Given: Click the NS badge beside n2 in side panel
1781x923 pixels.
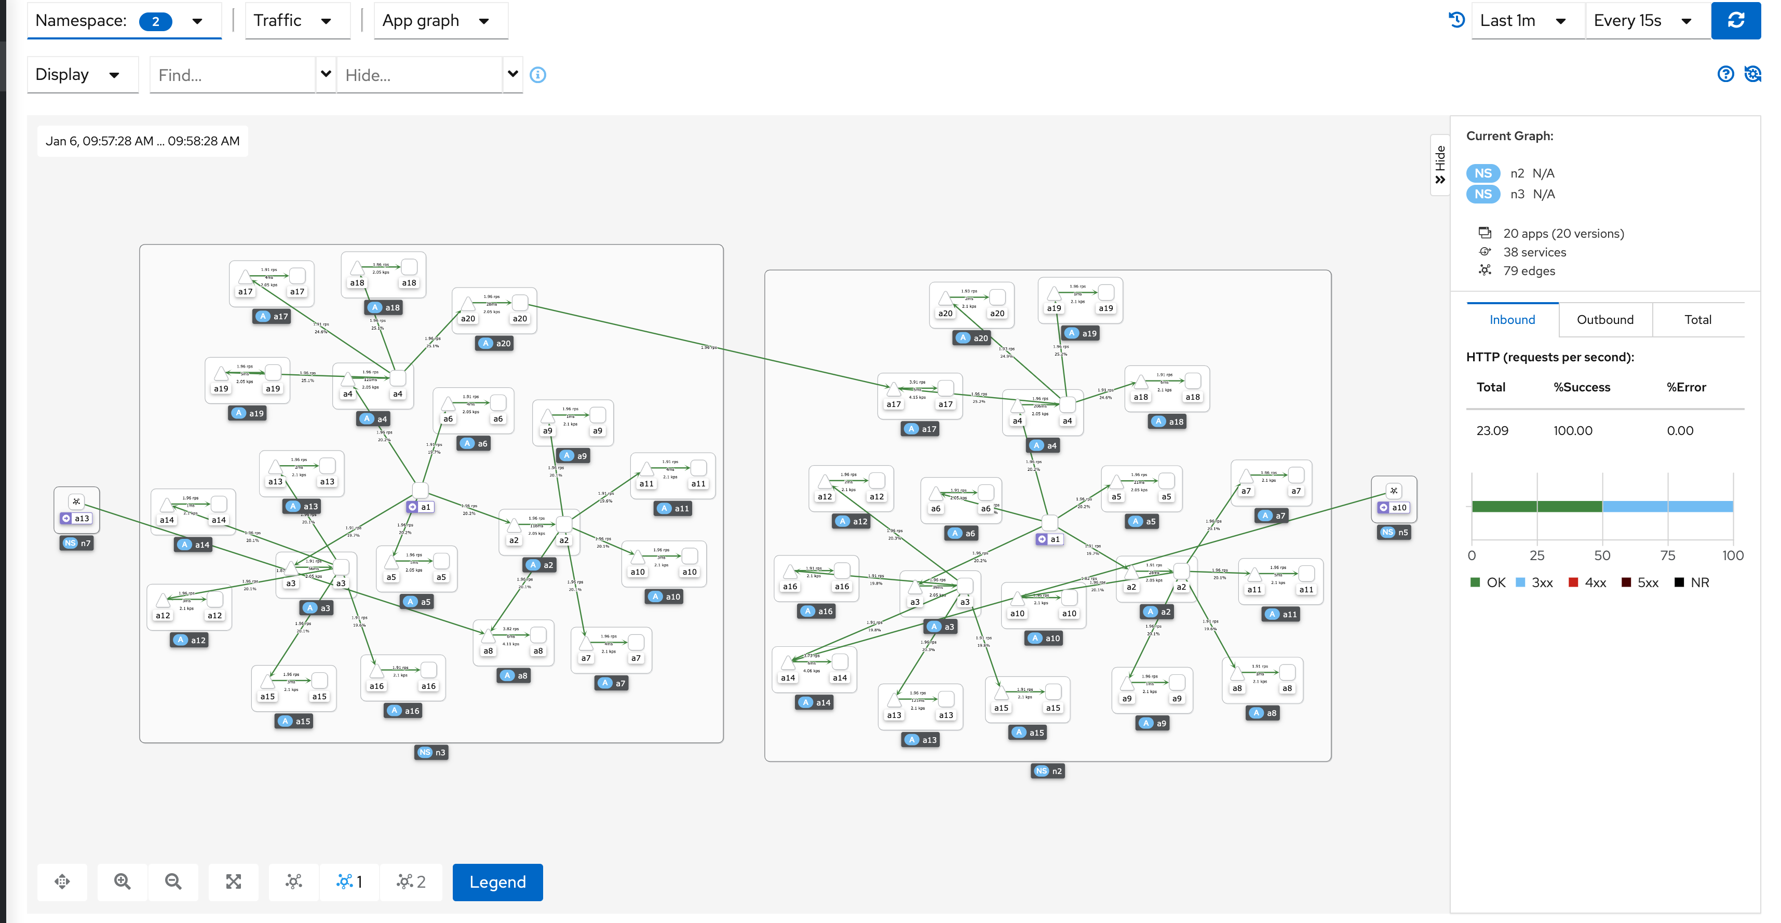Looking at the screenshot, I should click(x=1483, y=173).
